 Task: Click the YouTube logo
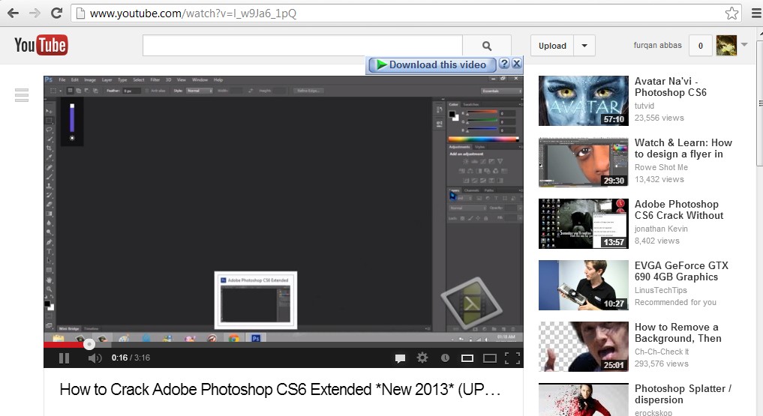pyautogui.click(x=41, y=45)
